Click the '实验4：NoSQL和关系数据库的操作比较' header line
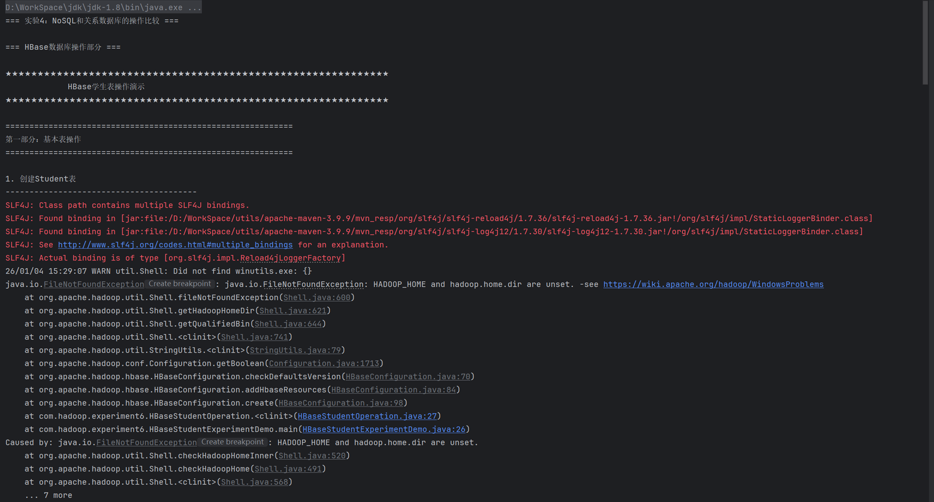934x502 pixels. pos(92,21)
